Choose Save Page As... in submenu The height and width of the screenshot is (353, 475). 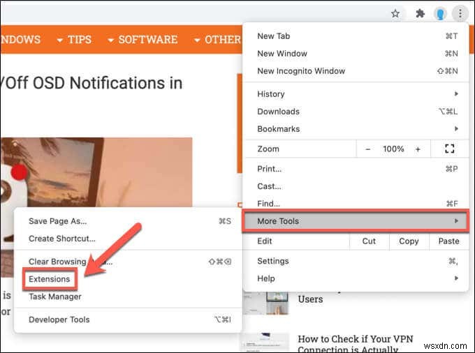(129, 221)
